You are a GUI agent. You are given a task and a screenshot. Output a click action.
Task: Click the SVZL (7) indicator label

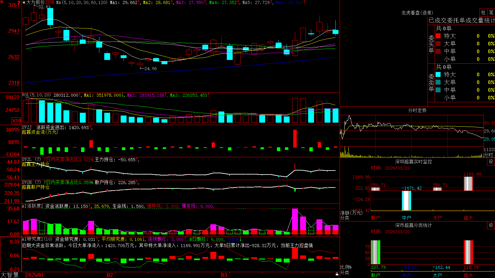(x=31, y=159)
